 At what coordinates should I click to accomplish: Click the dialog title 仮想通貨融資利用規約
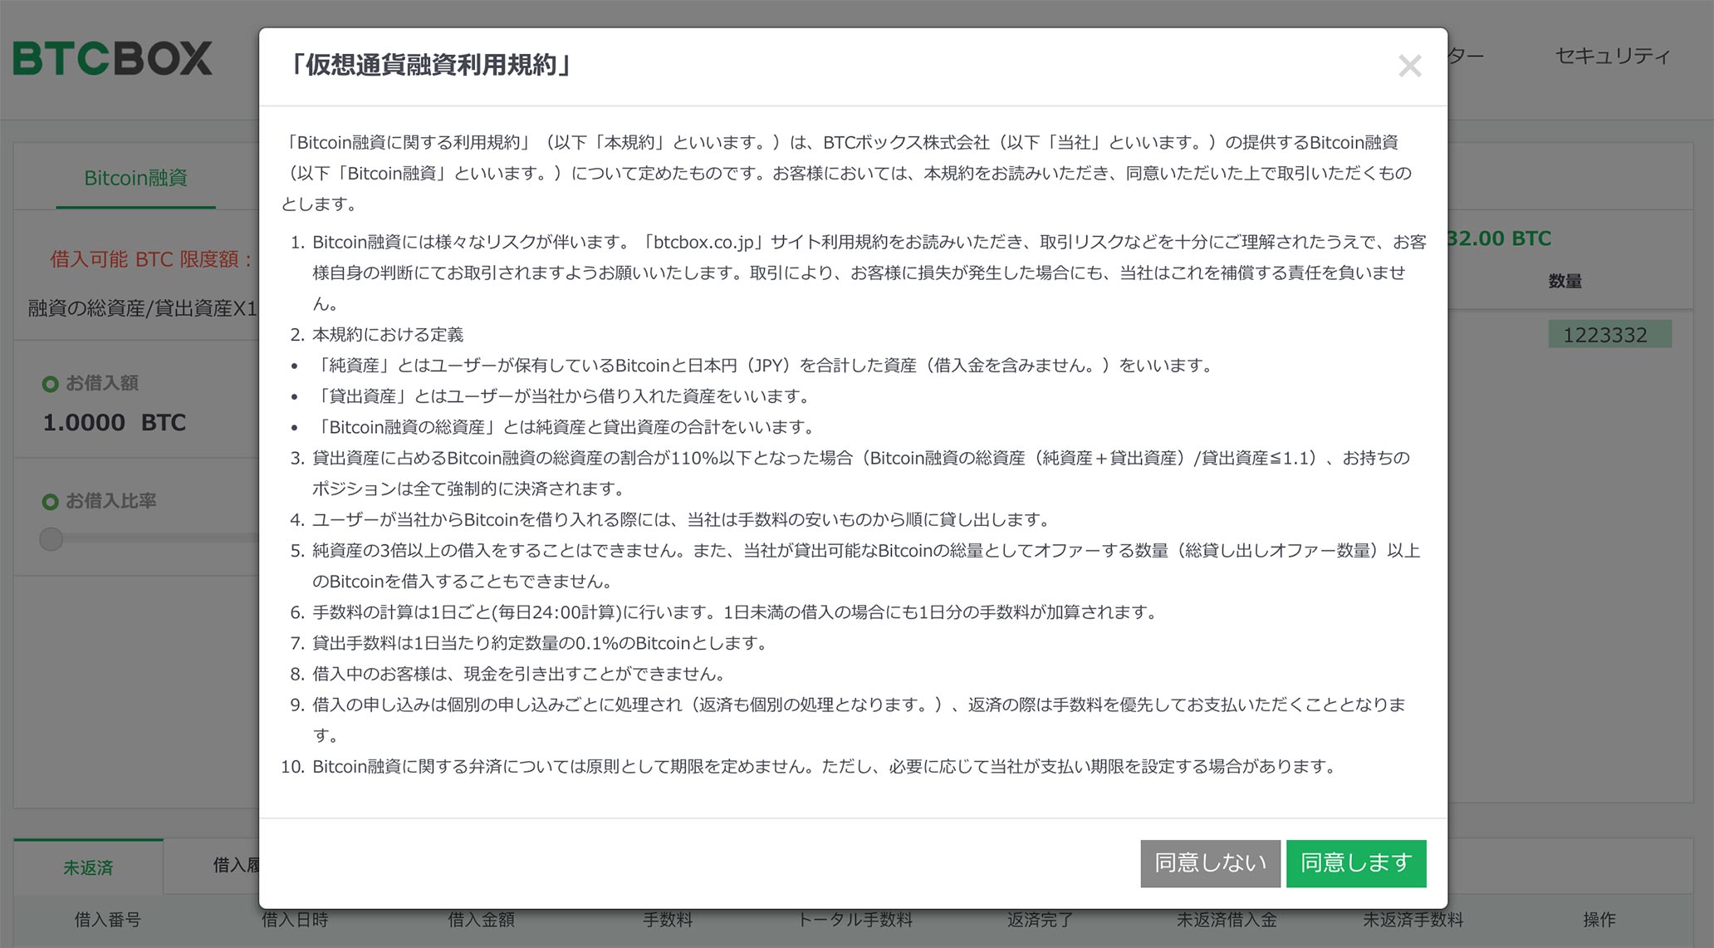tap(429, 65)
